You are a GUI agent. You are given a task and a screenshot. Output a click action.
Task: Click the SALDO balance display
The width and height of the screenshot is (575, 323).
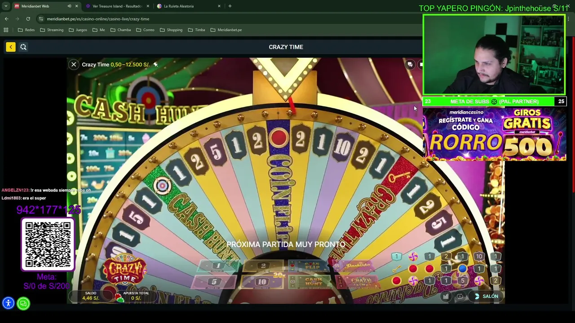(91, 296)
